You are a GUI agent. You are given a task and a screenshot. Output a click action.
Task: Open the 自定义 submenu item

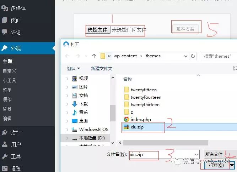click(9, 71)
